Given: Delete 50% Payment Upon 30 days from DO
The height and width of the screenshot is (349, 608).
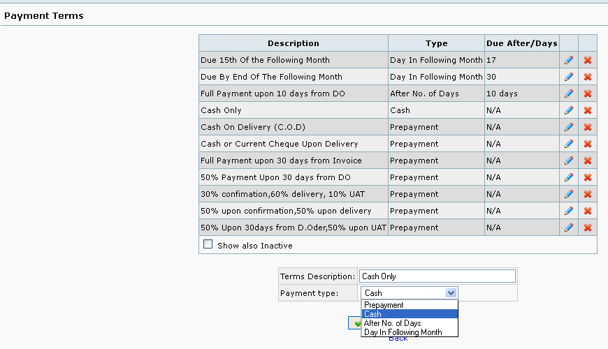Looking at the screenshot, I should pos(588,177).
